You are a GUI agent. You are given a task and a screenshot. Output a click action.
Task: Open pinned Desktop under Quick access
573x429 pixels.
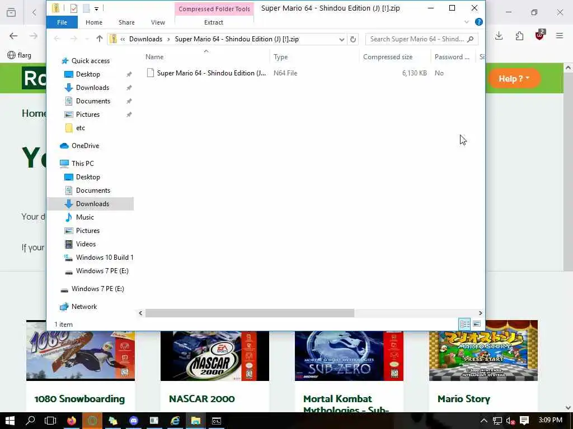click(x=88, y=74)
